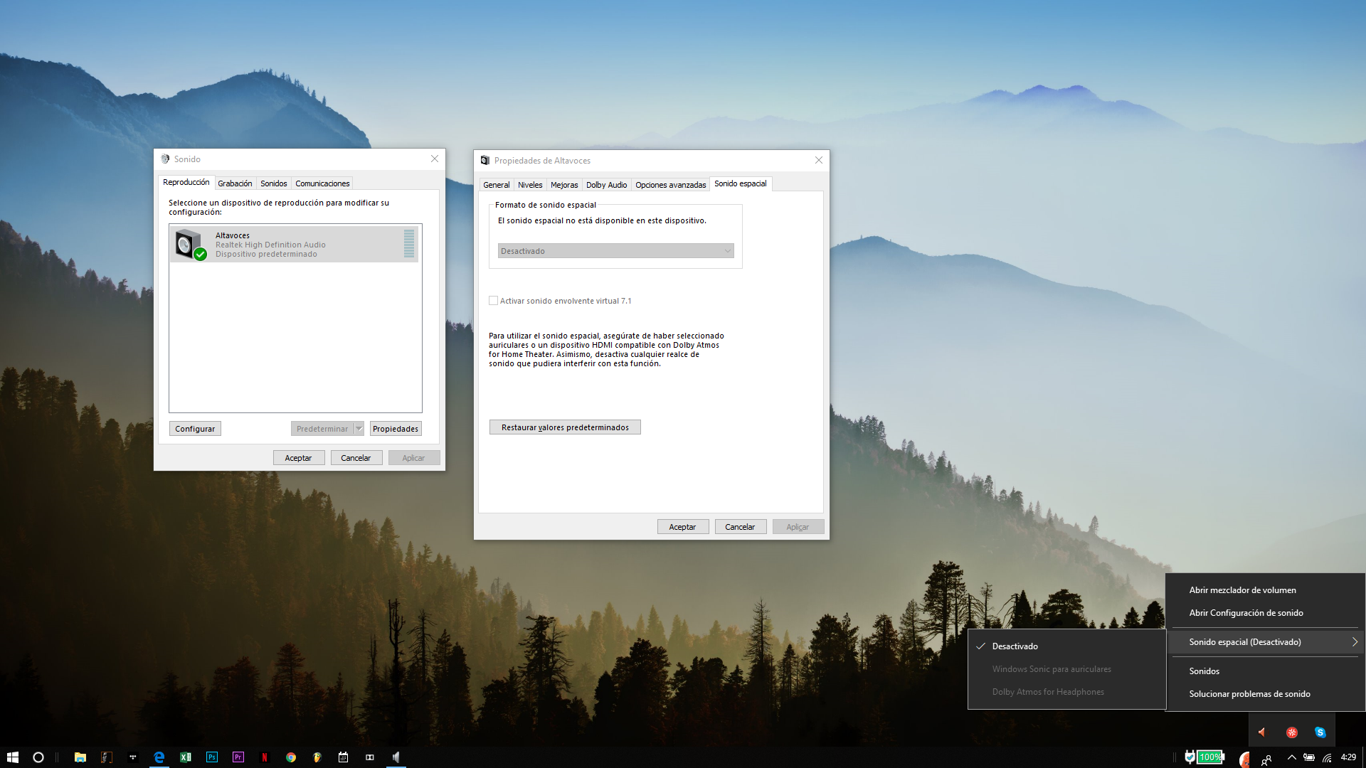Screen dimensions: 1366x768
Task: Expand the Predeterminar dropdown arrow
Action: coord(359,429)
